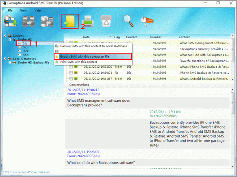Screen dimensions: 237x177
Task: Click the 2012/06/11 19:11:41 conversation timestamp
Action: [166, 112]
